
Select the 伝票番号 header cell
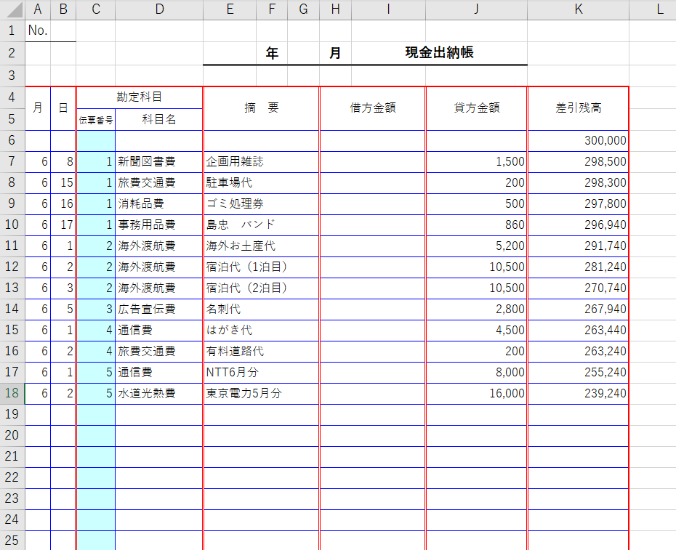[x=95, y=120]
